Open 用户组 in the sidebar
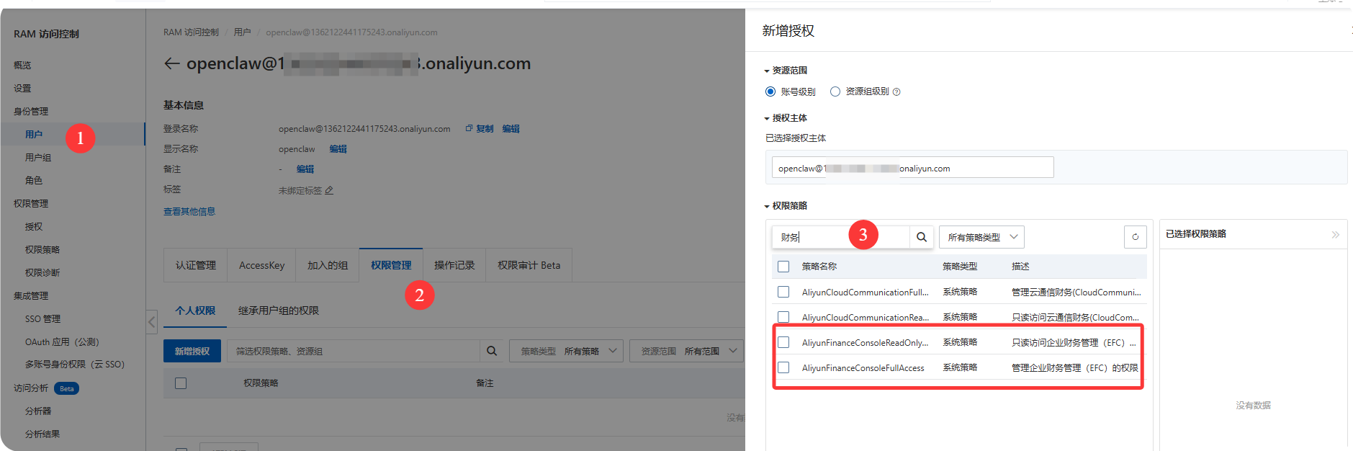This screenshot has height=451, width=1353. click(x=38, y=157)
